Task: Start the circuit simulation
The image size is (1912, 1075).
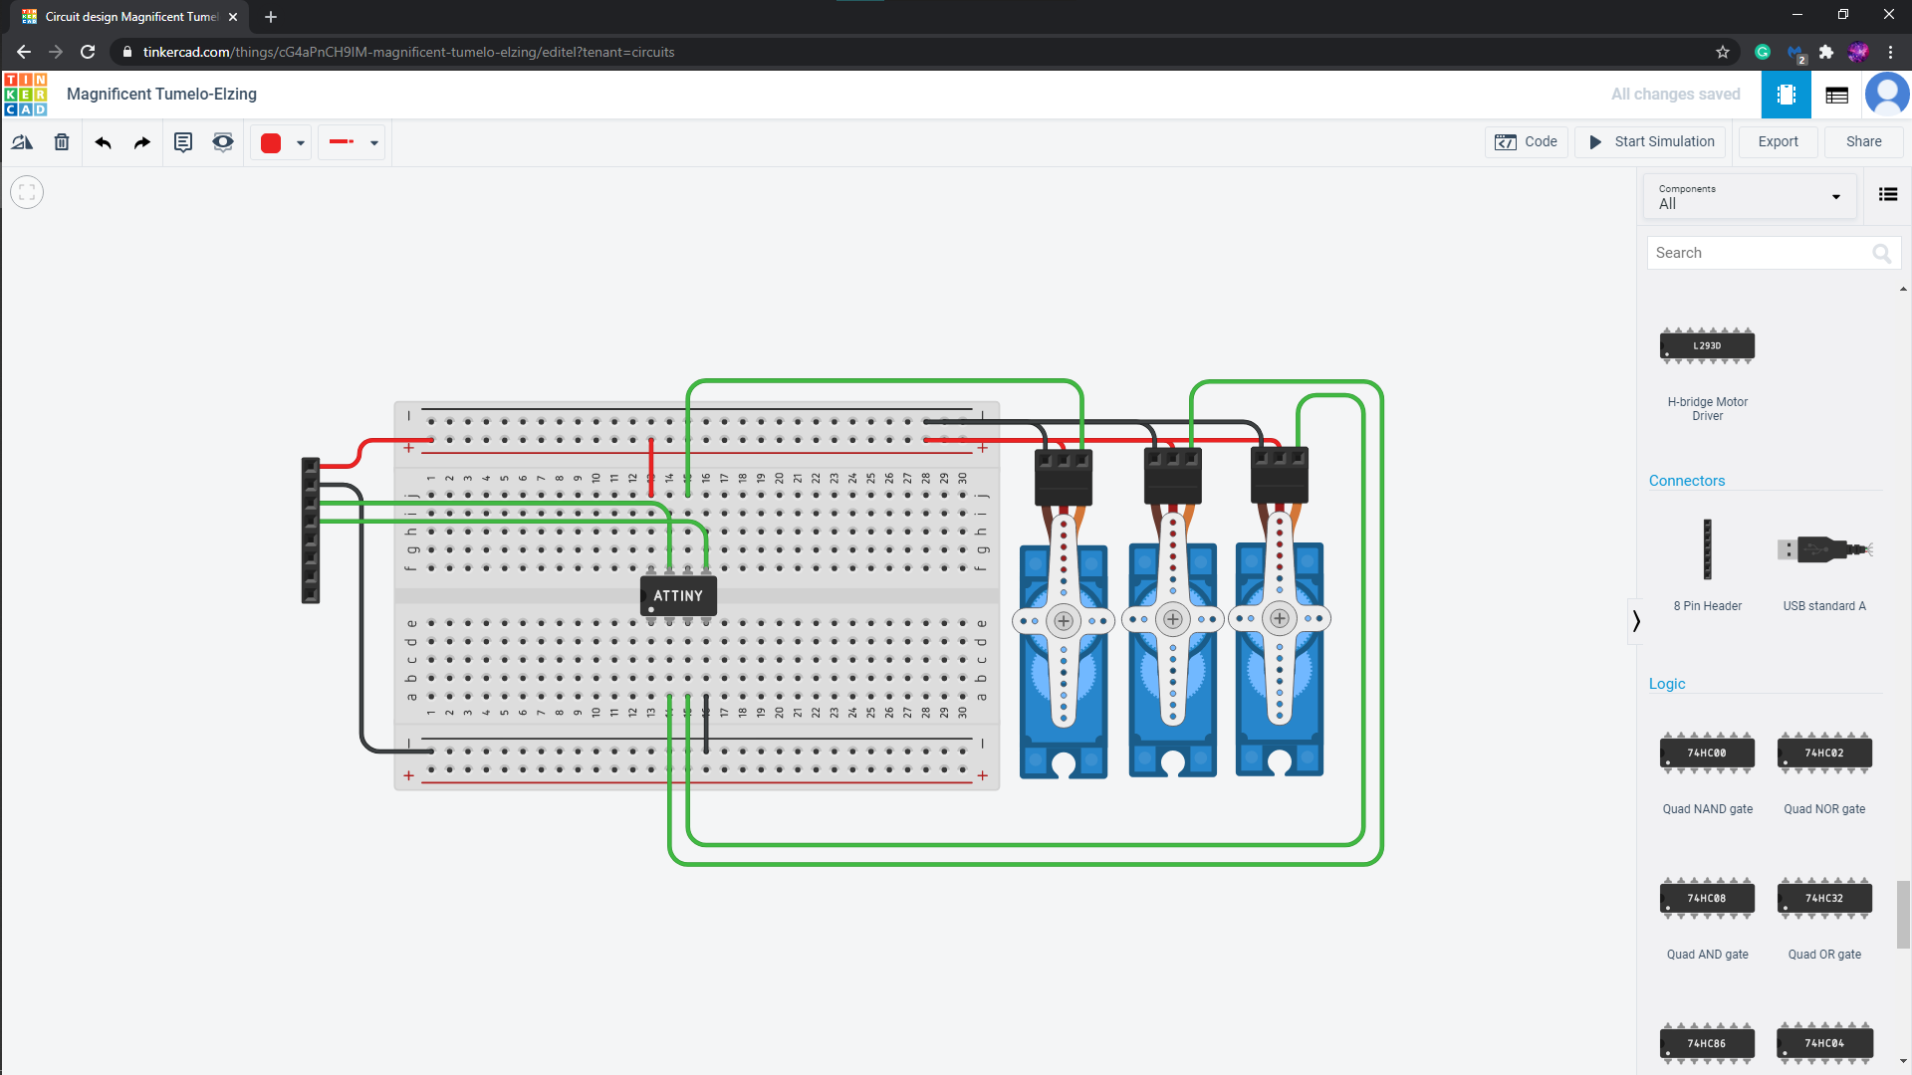Action: click(1652, 141)
